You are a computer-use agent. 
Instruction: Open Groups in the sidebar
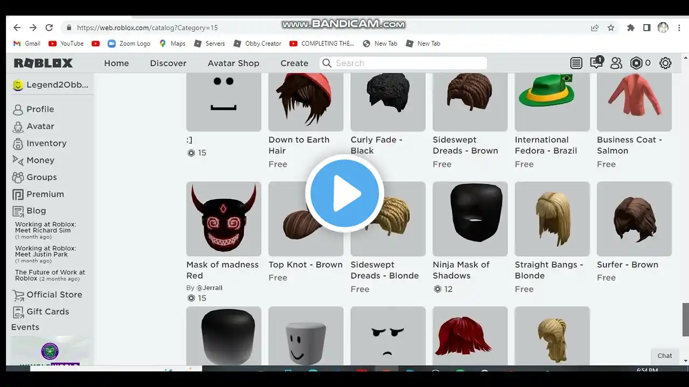click(34, 177)
